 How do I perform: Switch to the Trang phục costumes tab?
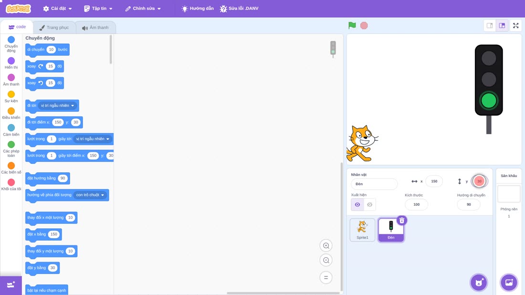54,28
